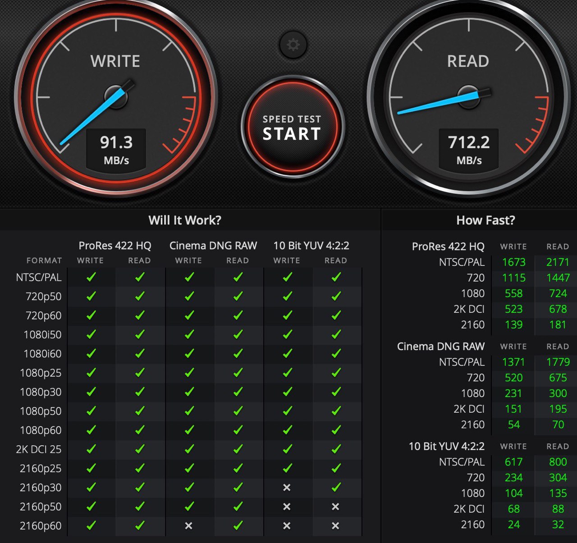
Task: Select the 712.2 MB/s read readout
Action: [469, 151]
